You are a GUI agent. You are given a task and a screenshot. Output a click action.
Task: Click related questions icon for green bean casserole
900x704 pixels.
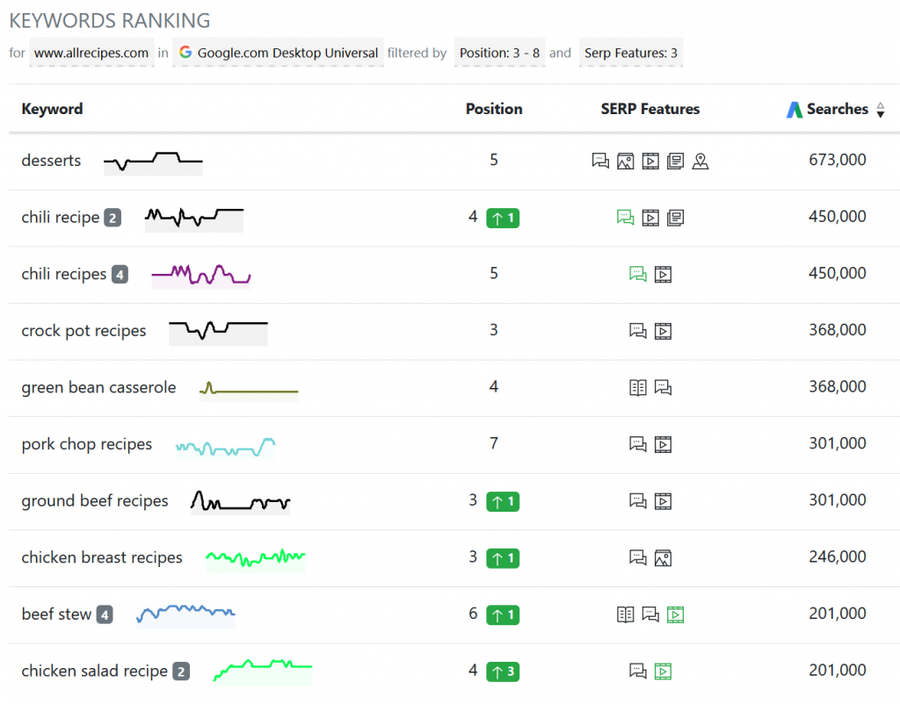pos(663,387)
